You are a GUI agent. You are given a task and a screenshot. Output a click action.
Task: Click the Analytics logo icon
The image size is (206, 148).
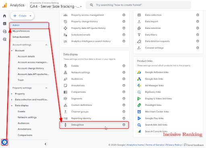coord(5,5)
